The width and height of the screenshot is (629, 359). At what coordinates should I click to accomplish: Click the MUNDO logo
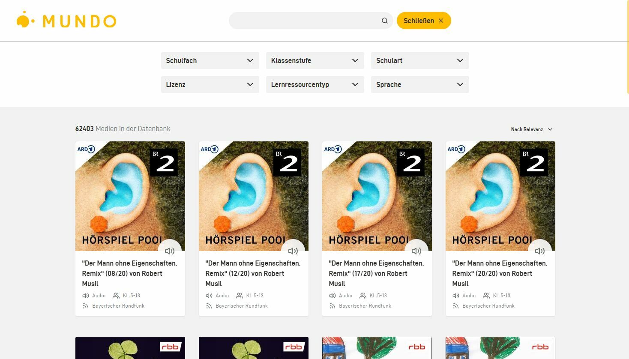(x=66, y=20)
